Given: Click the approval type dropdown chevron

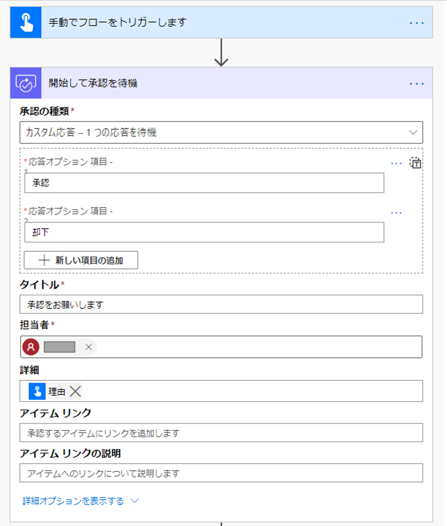Looking at the screenshot, I should 413,132.
